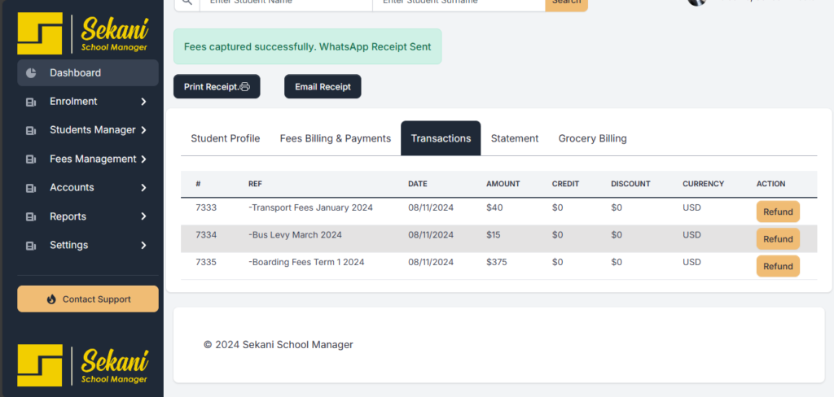834x397 pixels.
Task: Open the Fees Billing & Payments tab
Action: click(335, 139)
